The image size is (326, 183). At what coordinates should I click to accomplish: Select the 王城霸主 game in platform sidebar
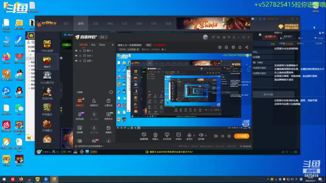pos(47,125)
